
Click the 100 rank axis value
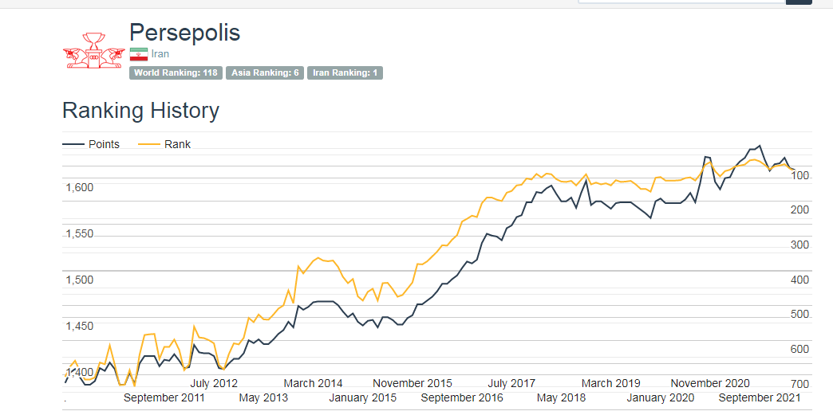coord(799,175)
